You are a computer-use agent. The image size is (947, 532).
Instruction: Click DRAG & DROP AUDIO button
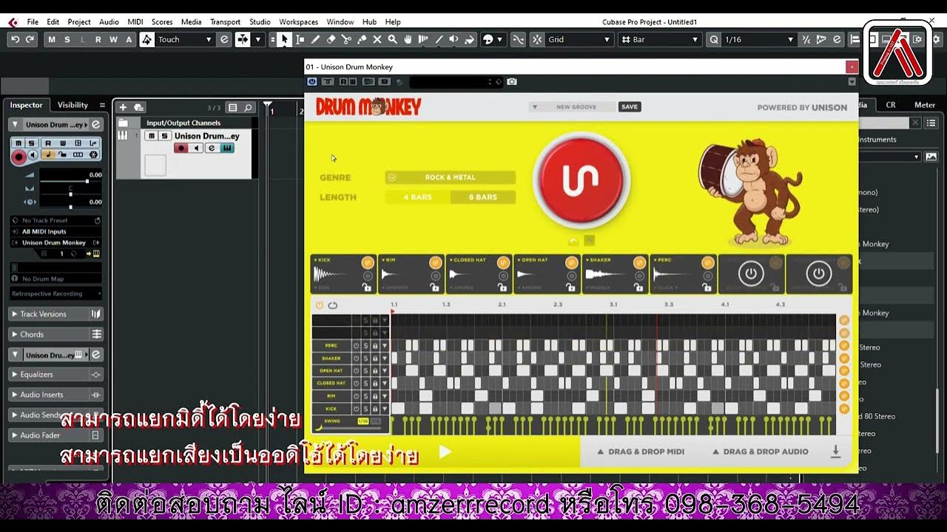[760, 451]
